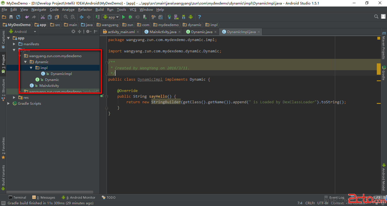Open Help via question mark icon
Screen dimensions: 387x206
(199, 17)
